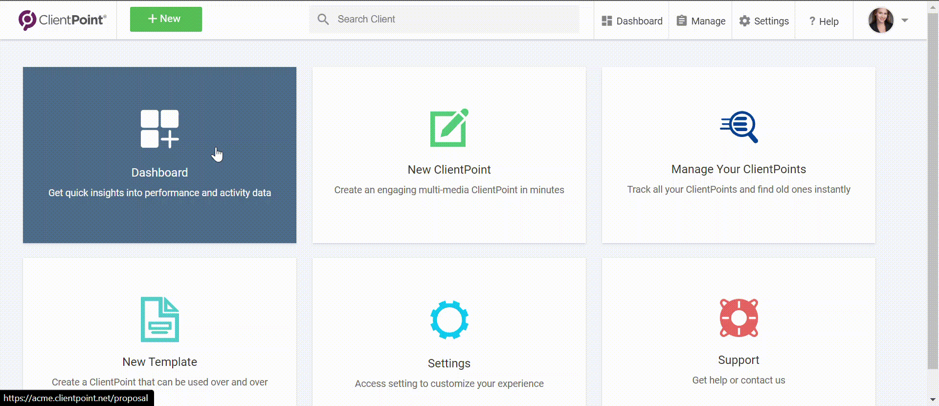
Task: Open Manage in the top navigation
Action: click(701, 21)
